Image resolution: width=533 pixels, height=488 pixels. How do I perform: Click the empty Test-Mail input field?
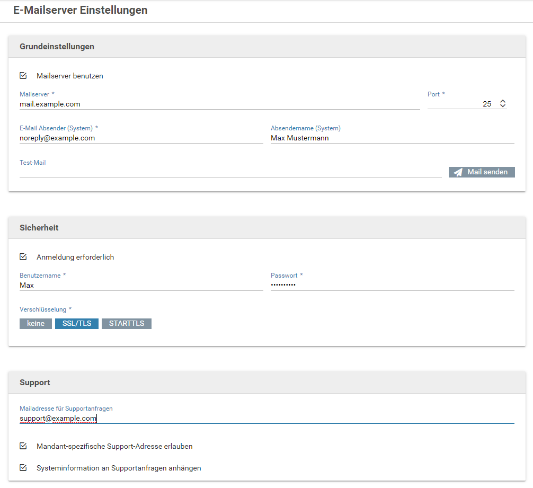point(230,172)
